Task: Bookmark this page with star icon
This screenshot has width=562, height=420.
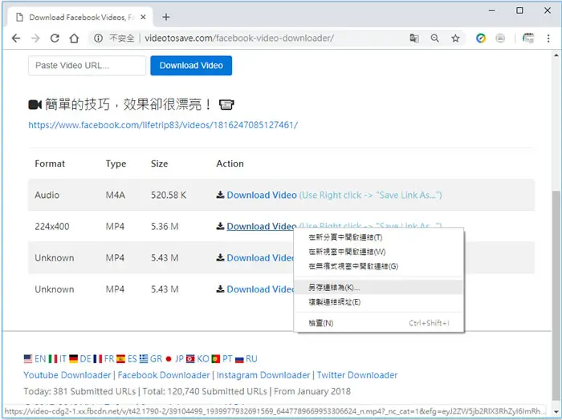Action: [455, 38]
